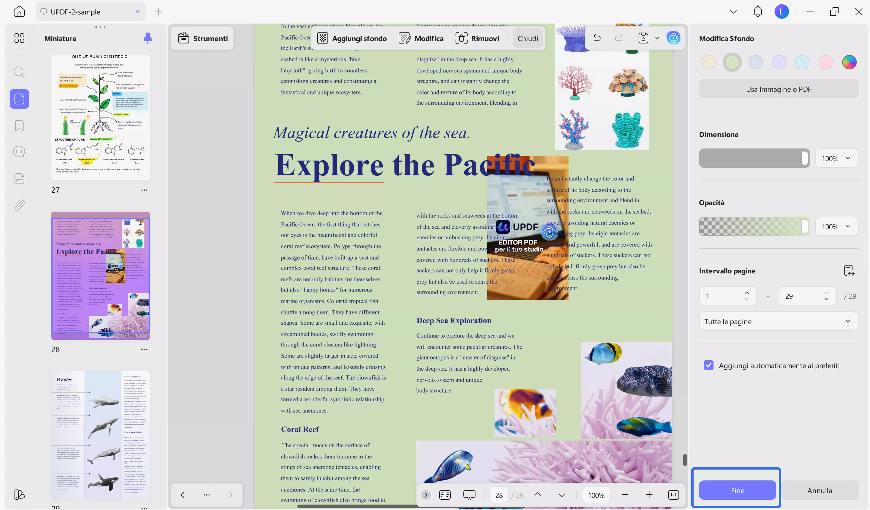Expand the save options arrow in the toolbar
Viewport: 870px width, 510px height.
pos(657,38)
